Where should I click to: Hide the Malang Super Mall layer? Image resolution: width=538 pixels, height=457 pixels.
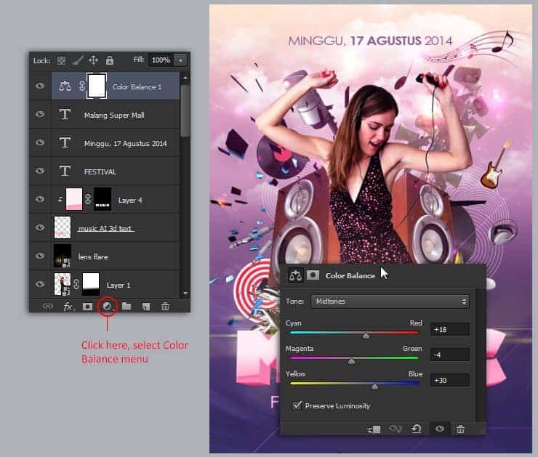40,114
